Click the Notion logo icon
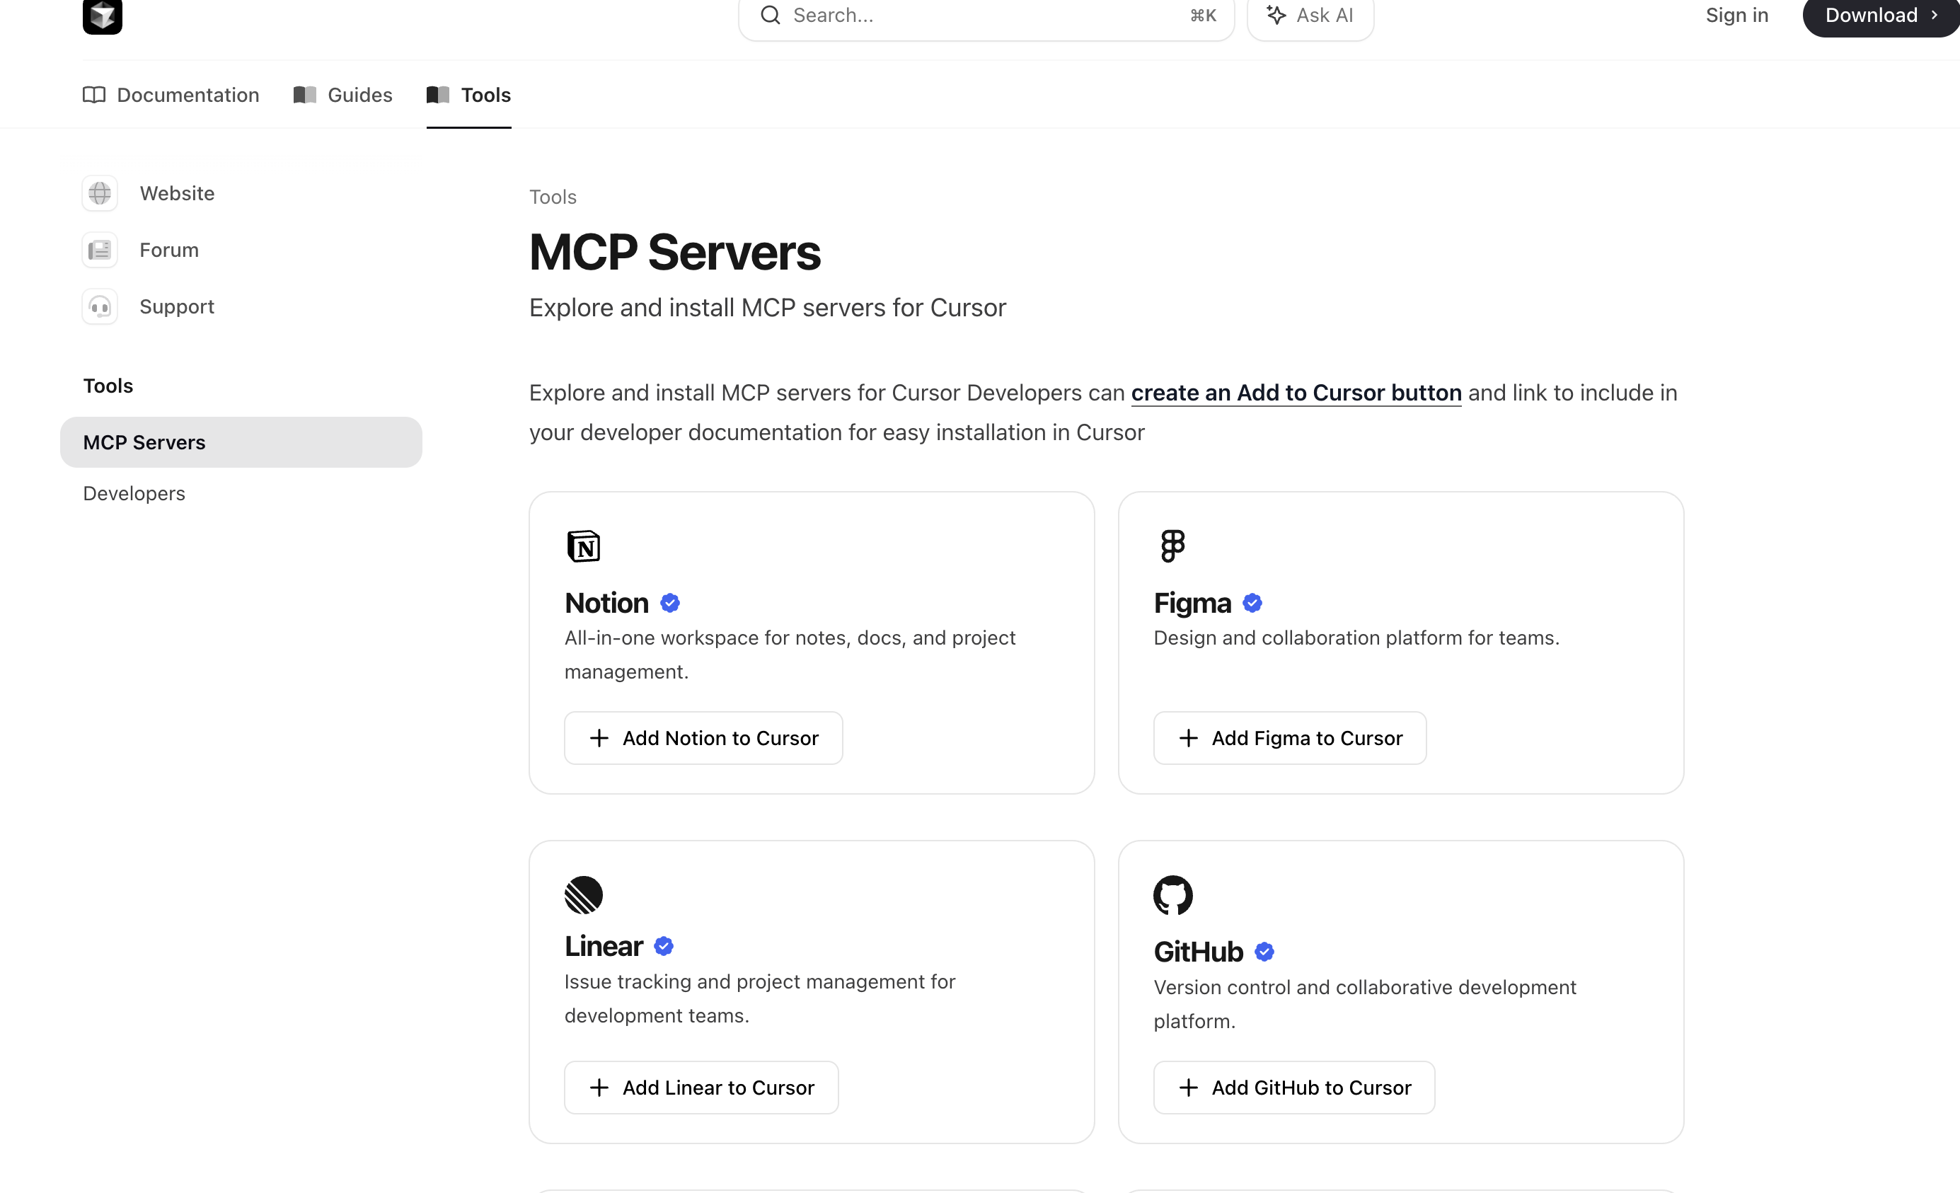1960x1193 pixels. [x=583, y=546]
